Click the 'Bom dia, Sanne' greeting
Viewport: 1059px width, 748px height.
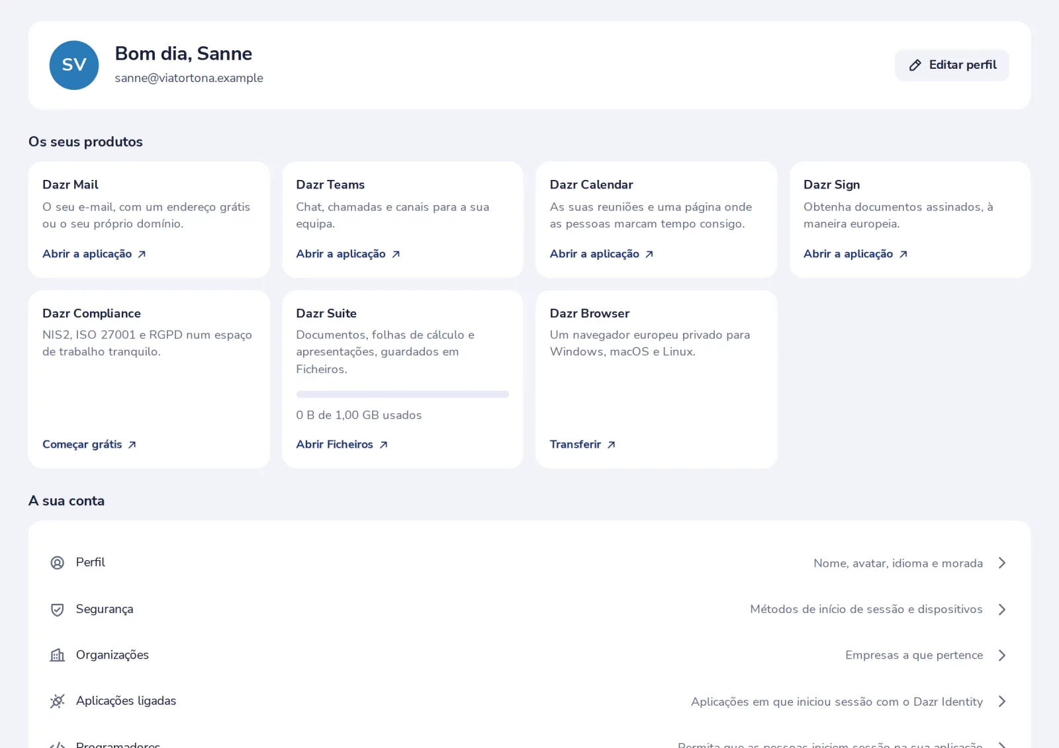pyautogui.click(x=183, y=54)
